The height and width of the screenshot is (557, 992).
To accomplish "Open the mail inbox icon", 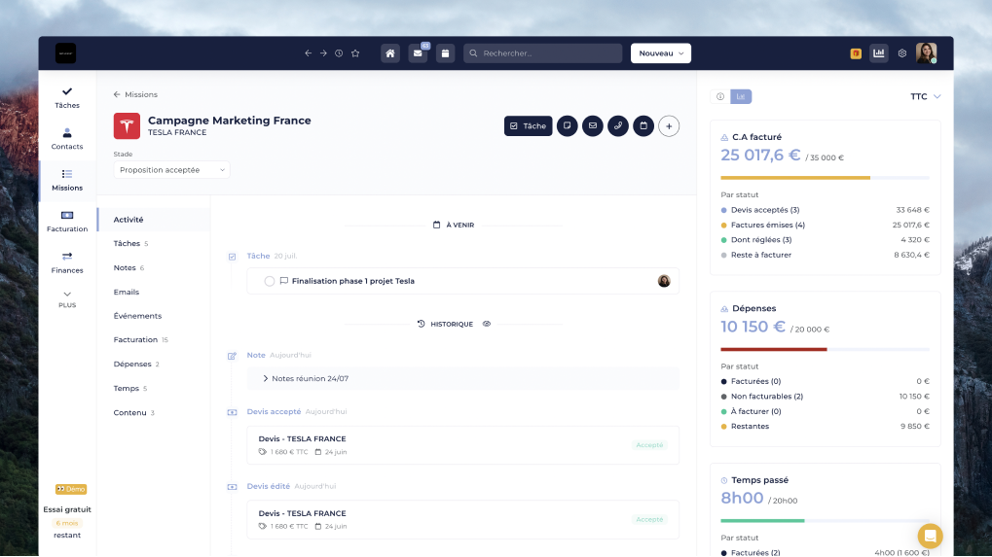I will point(418,53).
